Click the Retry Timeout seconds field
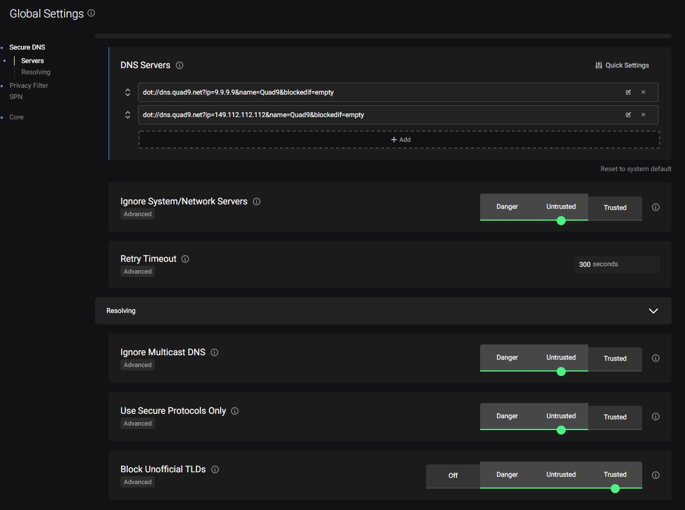 (x=617, y=264)
